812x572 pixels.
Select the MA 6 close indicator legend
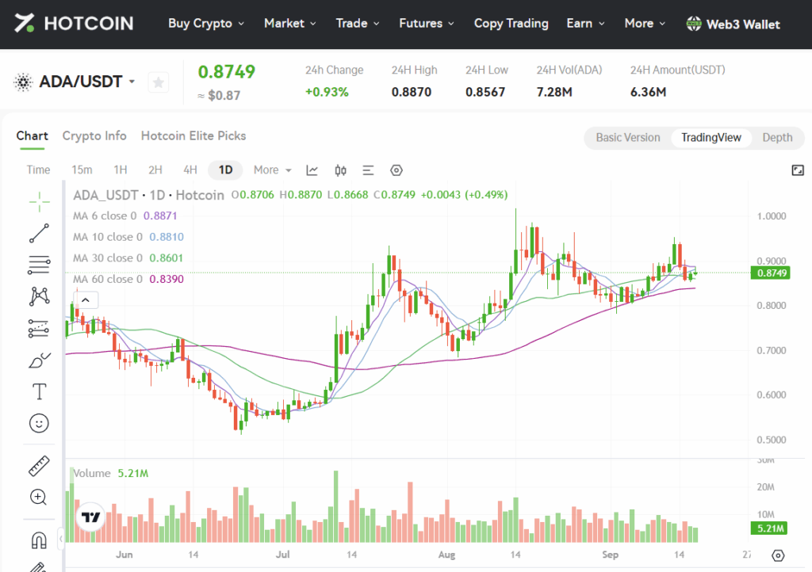(x=124, y=215)
